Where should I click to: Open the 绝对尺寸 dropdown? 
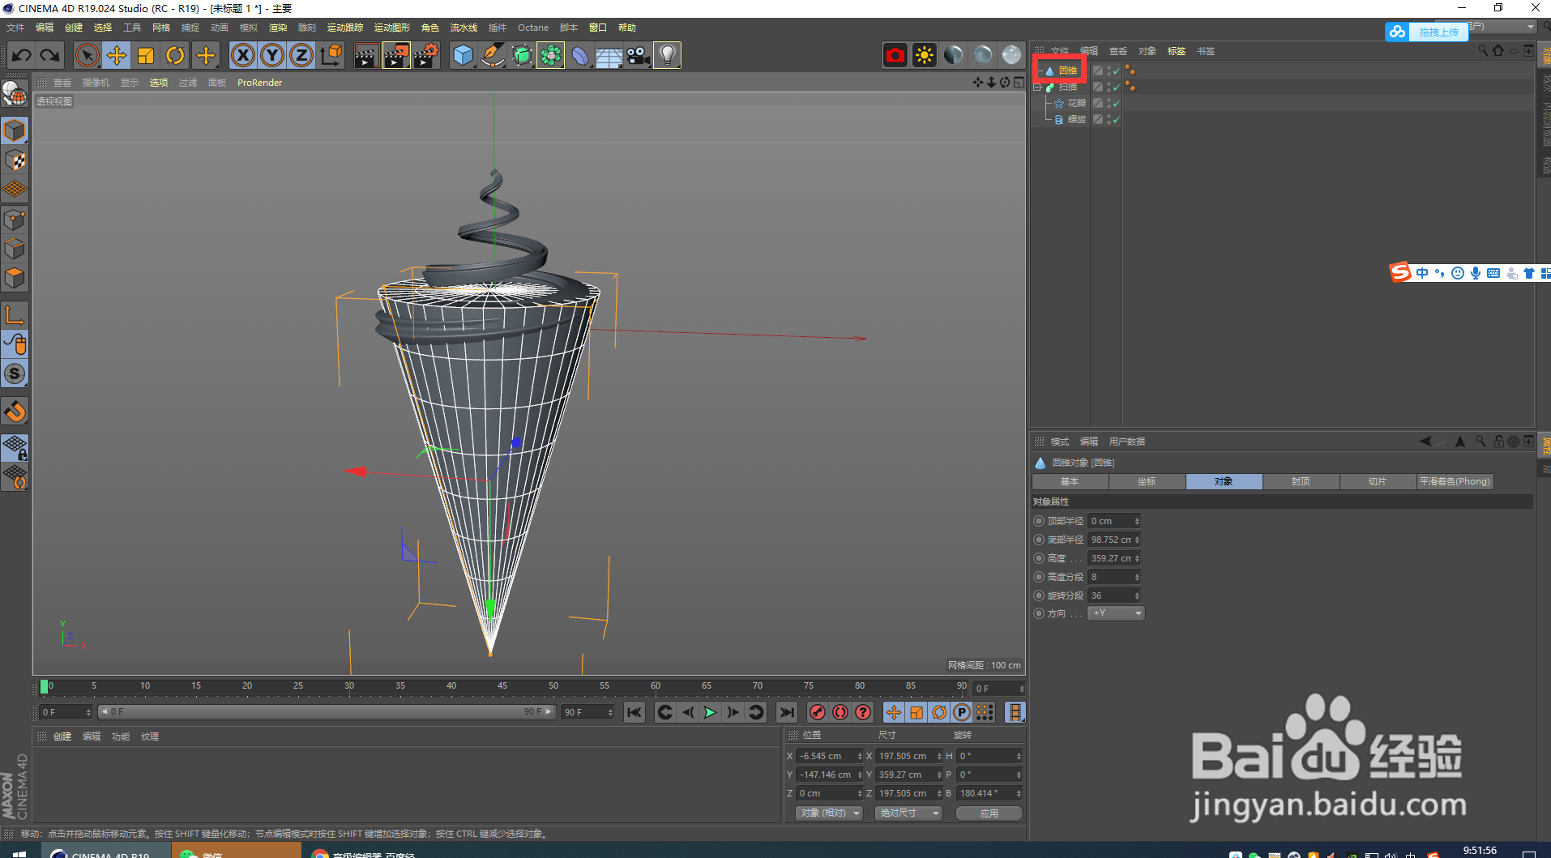click(908, 813)
